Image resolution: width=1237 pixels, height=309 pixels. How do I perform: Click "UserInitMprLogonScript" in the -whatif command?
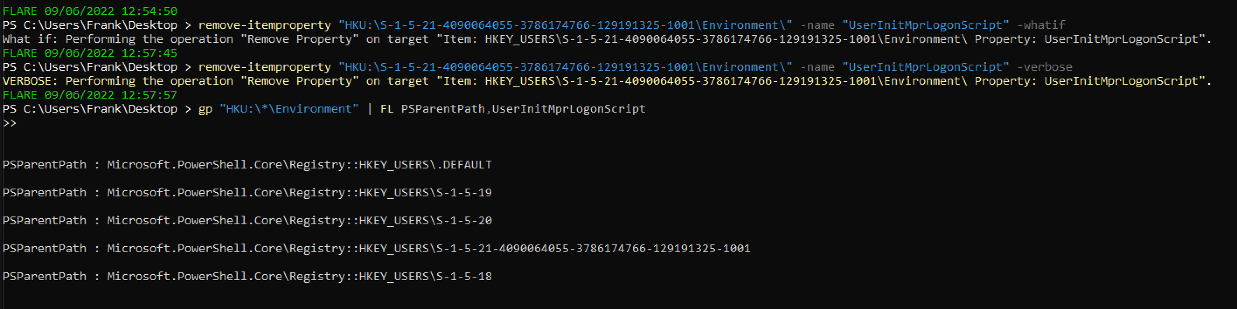[925, 25]
